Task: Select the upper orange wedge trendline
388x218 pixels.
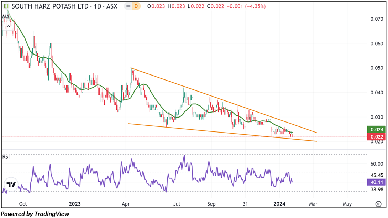Action: coord(224,100)
